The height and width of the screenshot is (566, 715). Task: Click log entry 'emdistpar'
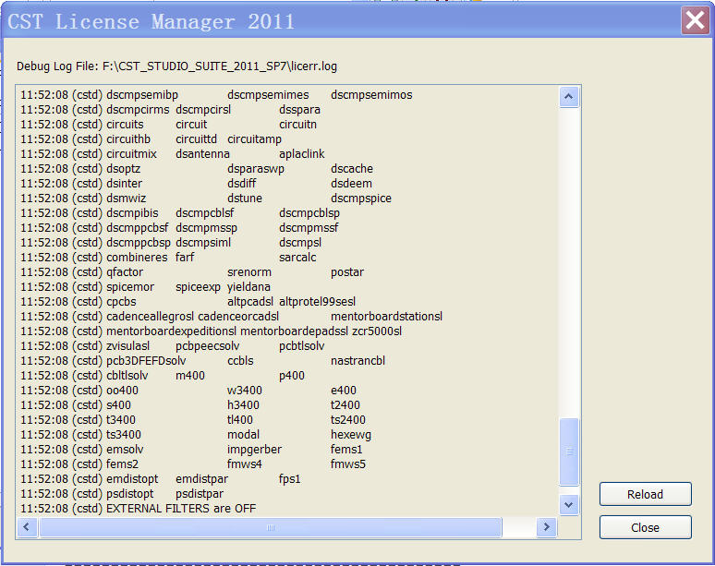coord(202,479)
